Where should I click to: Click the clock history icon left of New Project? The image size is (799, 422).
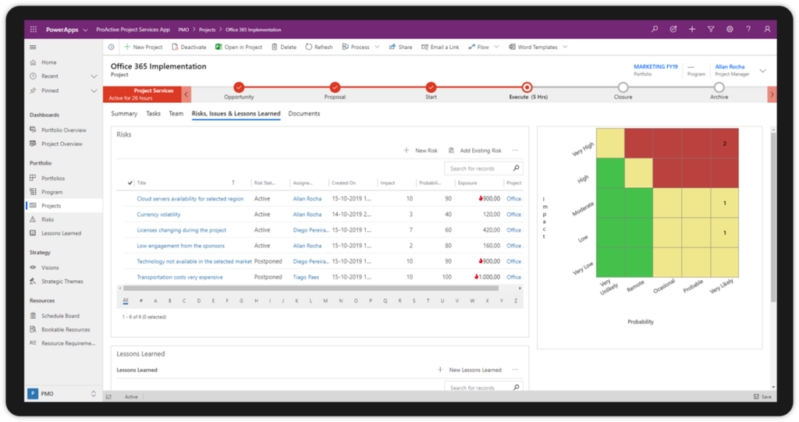(x=111, y=47)
